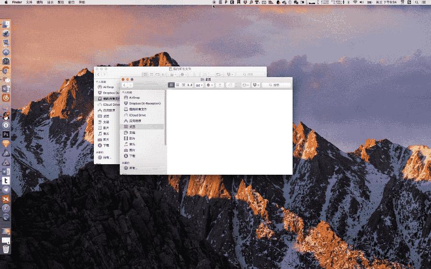Viewport: 431px width, 269px height.
Task: Switch to column view mode
Action: 184,85
